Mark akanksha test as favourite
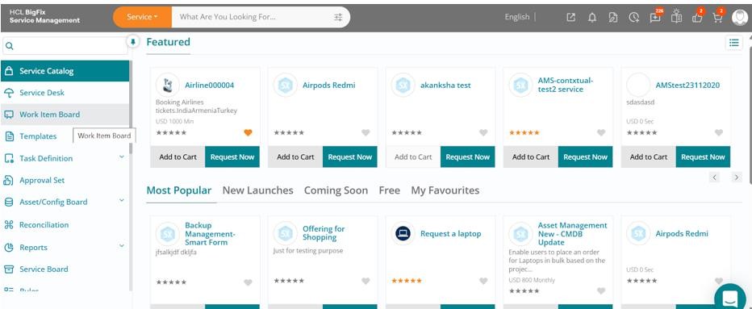This screenshot has height=309, width=752. click(483, 132)
